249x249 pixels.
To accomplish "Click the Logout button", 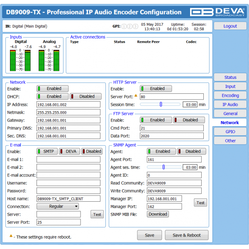I will [230, 26].
